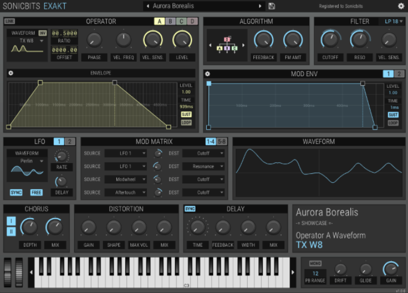408x293 pixels.
Task: Select next algorithm arrow
Action: [x=243, y=45]
